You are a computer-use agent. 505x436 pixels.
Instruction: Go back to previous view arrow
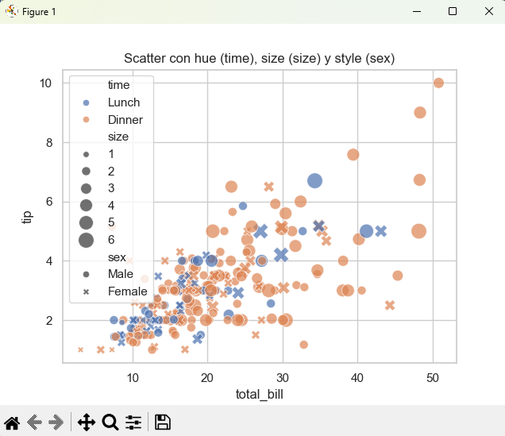pos(34,422)
